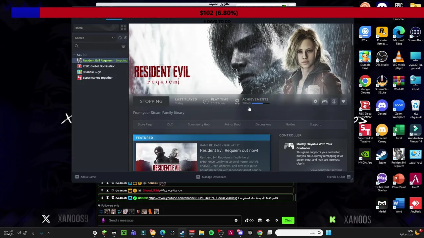
Task: Open the emoji picker in chat input
Action: click(x=236, y=220)
